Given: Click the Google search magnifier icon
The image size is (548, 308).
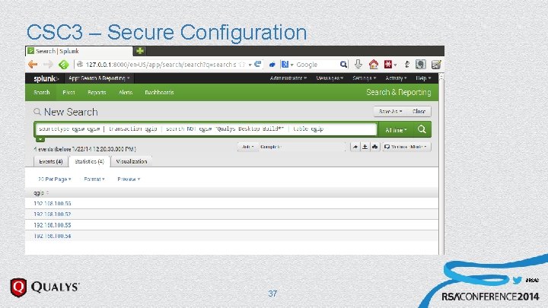Looking at the screenshot, I should pos(343,64).
